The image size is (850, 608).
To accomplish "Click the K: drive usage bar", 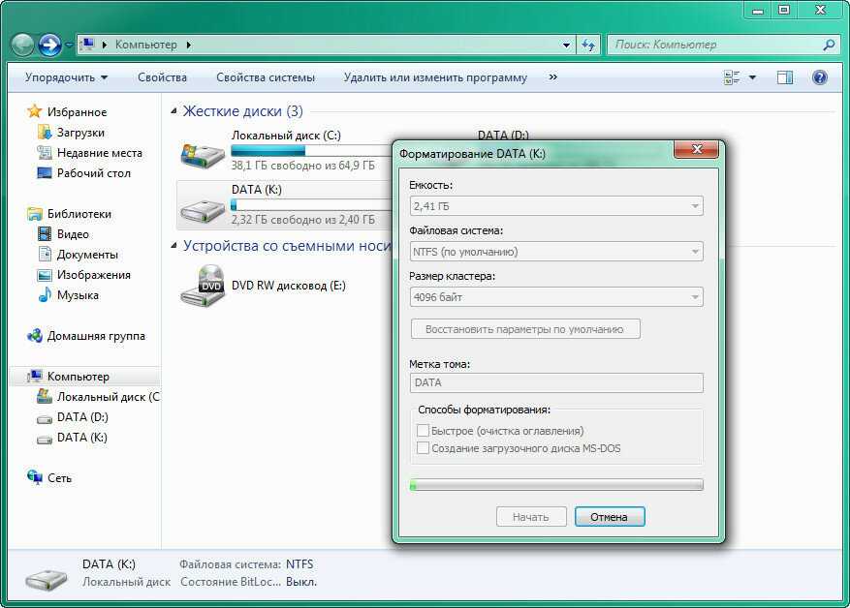I will pos(312,205).
